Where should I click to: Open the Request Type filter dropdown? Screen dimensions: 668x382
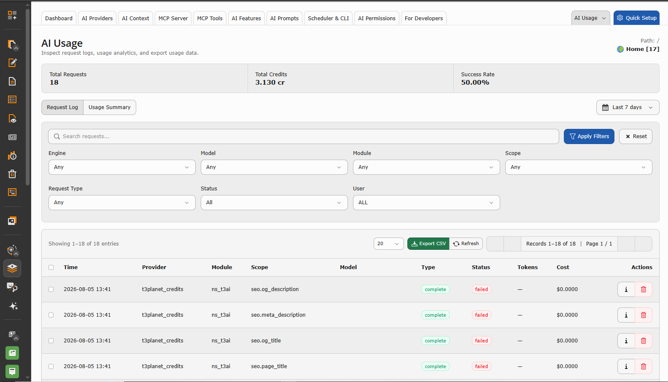[122, 203]
